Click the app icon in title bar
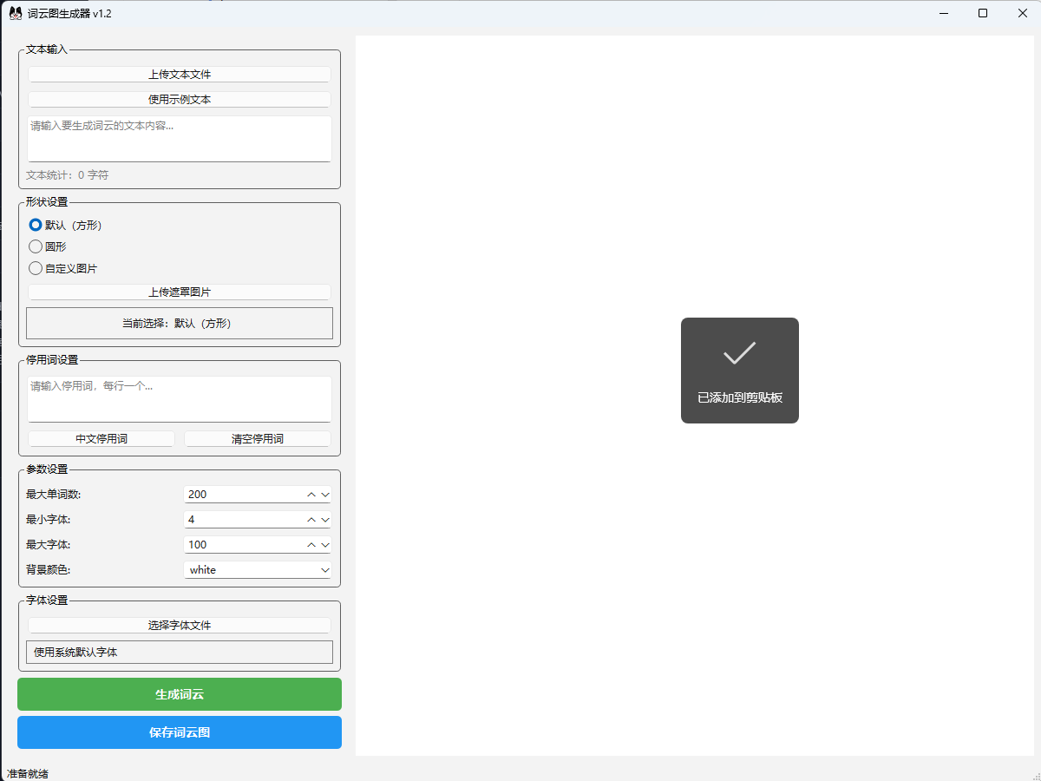The width and height of the screenshot is (1041, 781). click(16, 13)
